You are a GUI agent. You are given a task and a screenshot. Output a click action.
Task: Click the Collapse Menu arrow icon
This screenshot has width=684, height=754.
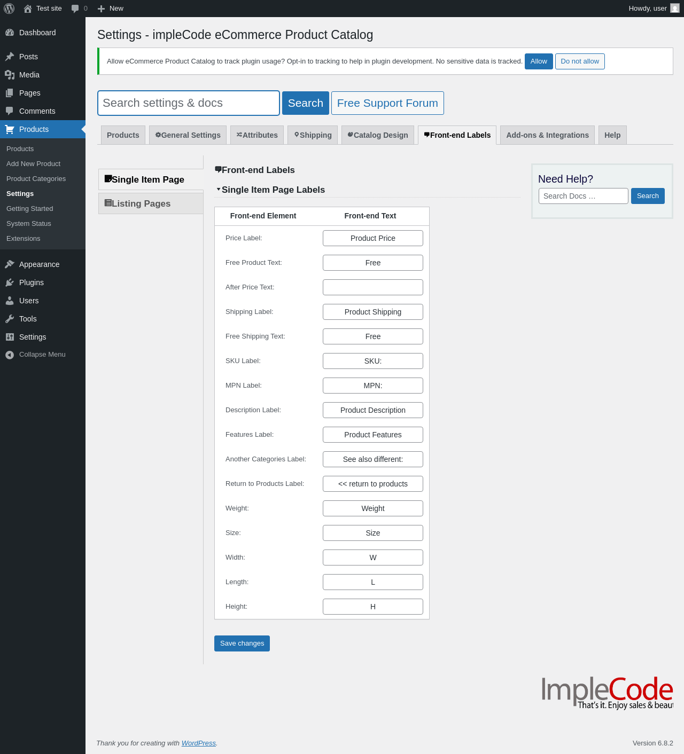point(10,355)
